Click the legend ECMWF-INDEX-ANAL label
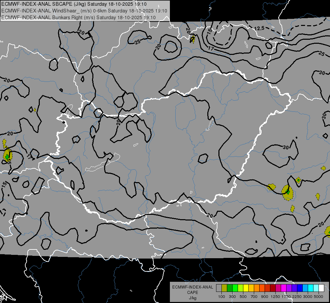This screenshot has width=330, height=303. coord(192,287)
